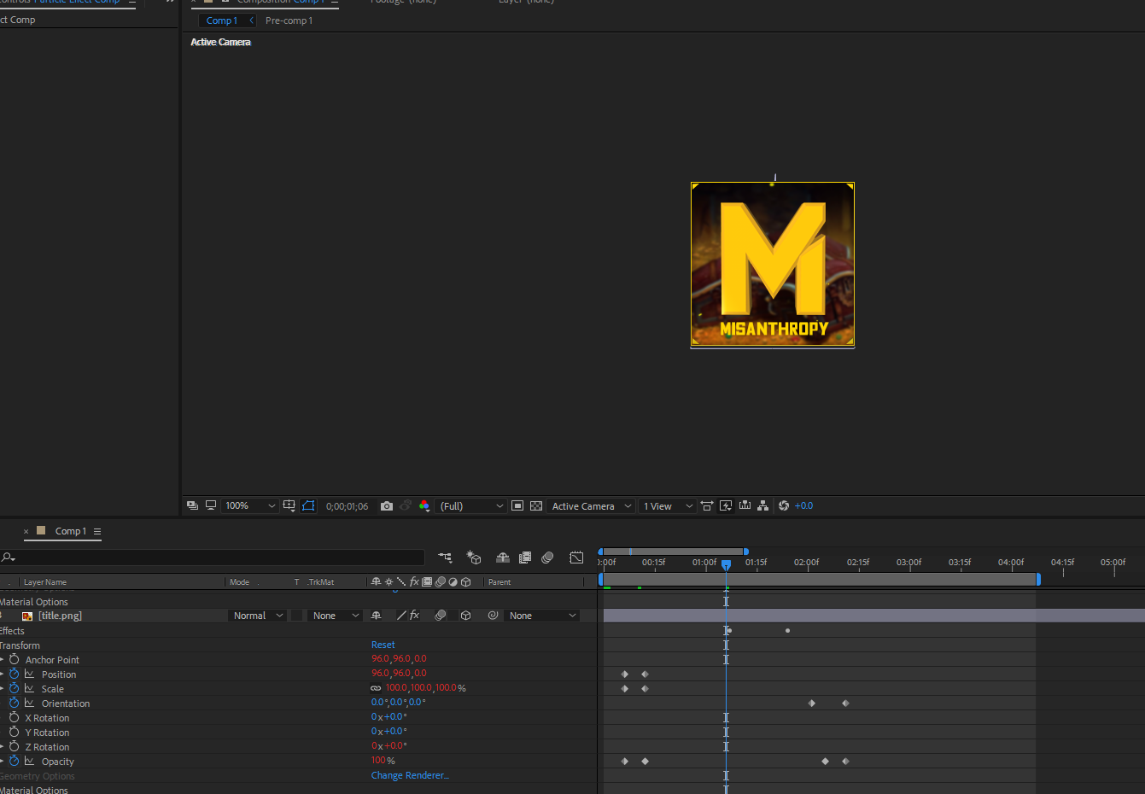Toggle Fast Previews
The width and height of the screenshot is (1145, 794).
click(726, 506)
